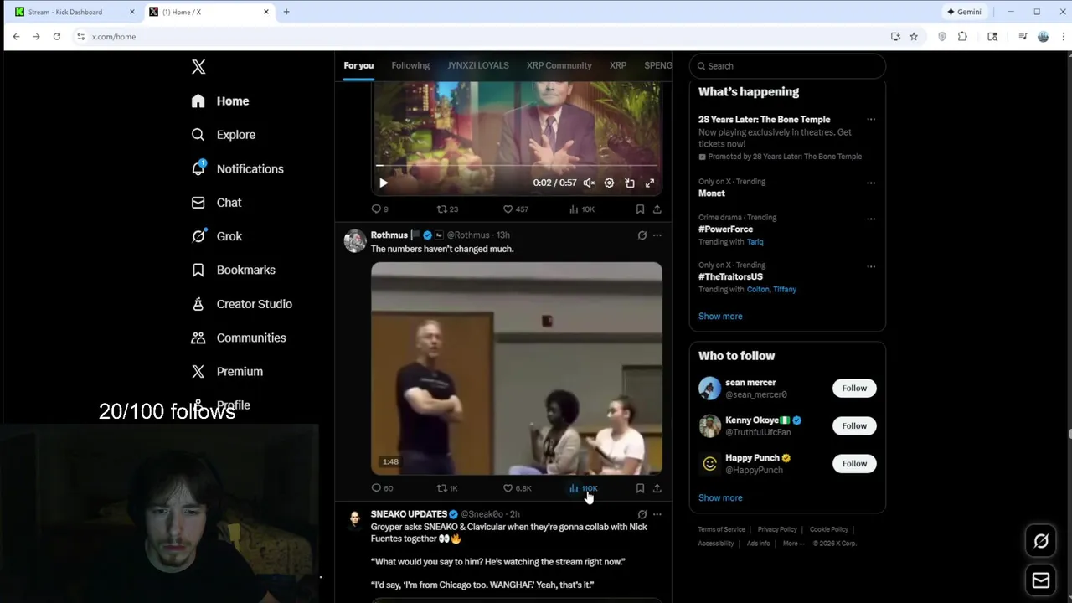Open more options for #PowerForce trend

pos(871,219)
